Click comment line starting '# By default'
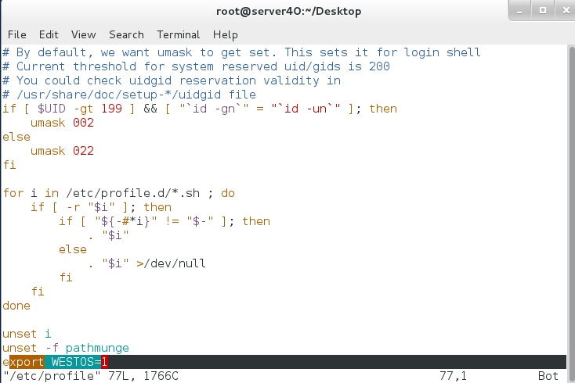Image resolution: width=575 pixels, height=383 pixels. click(241, 52)
